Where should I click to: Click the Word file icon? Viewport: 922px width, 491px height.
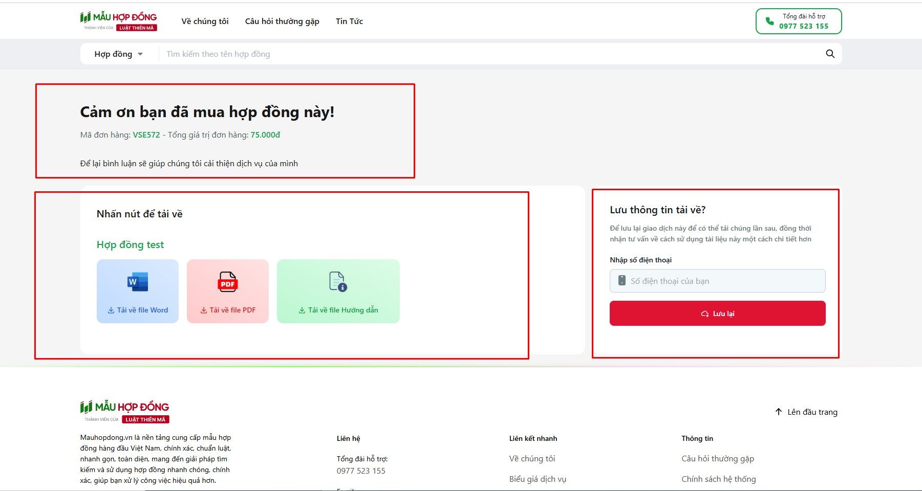click(x=137, y=282)
